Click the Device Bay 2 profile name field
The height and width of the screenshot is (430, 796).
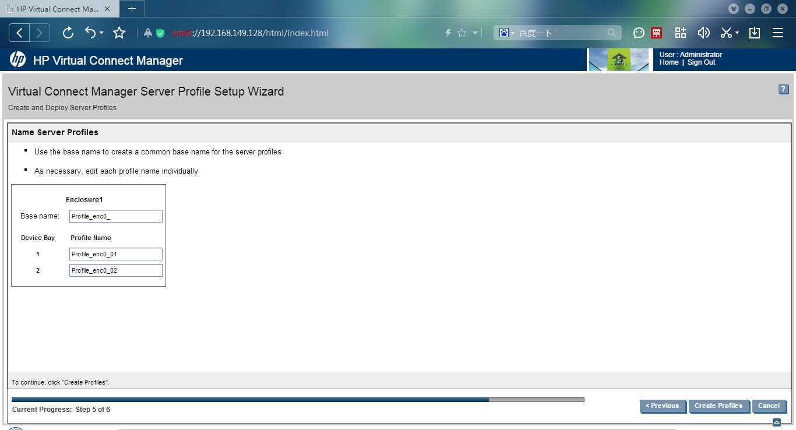116,270
